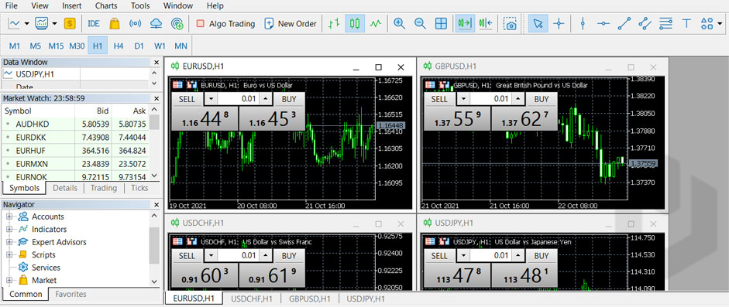
Task: Expand the new chart dropdown arrow
Action: [x=27, y=23]
